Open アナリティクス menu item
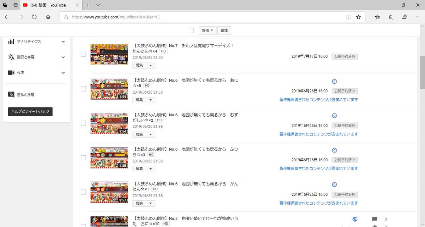Viewport: 425px width, 227px height. click(x=29, y=41)
